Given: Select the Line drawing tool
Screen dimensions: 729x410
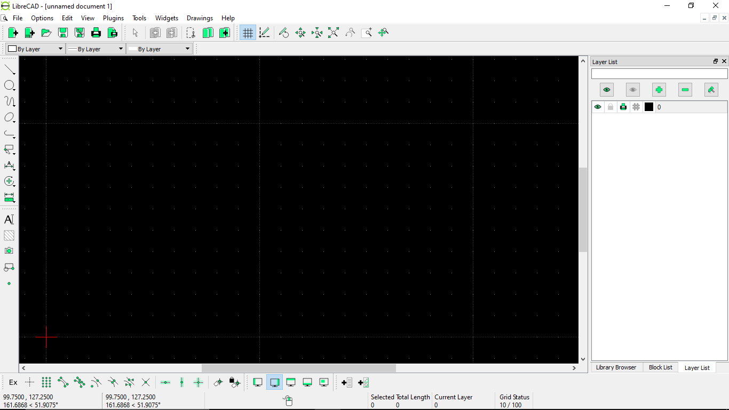Looking at the screenshot, I should click(x=9, y=69).
